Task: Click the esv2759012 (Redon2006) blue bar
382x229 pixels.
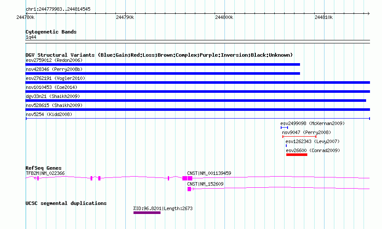Action: pos(163,64)
